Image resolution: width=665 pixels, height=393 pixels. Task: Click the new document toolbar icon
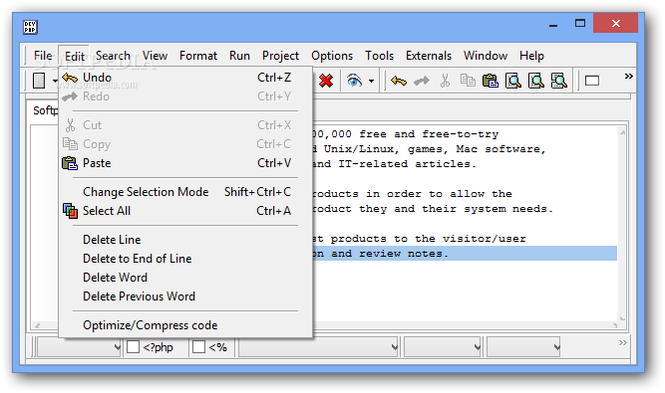39,81
